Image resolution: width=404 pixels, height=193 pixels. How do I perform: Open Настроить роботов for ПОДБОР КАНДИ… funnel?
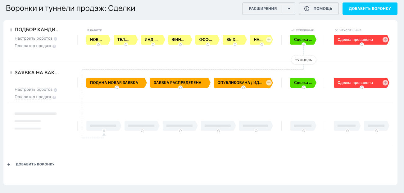tap(34, 39)
